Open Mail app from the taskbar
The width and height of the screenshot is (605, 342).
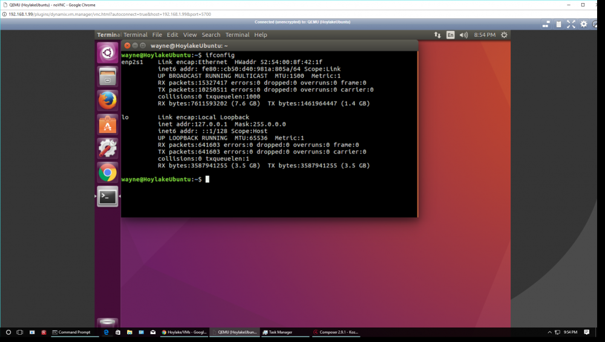point(153,332)
